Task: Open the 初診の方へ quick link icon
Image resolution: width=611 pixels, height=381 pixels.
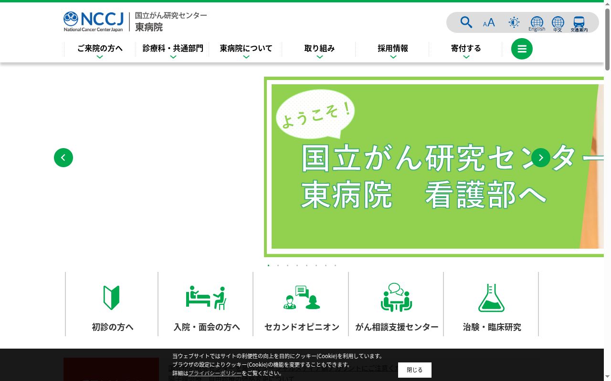Action: (x=112, y=298)
